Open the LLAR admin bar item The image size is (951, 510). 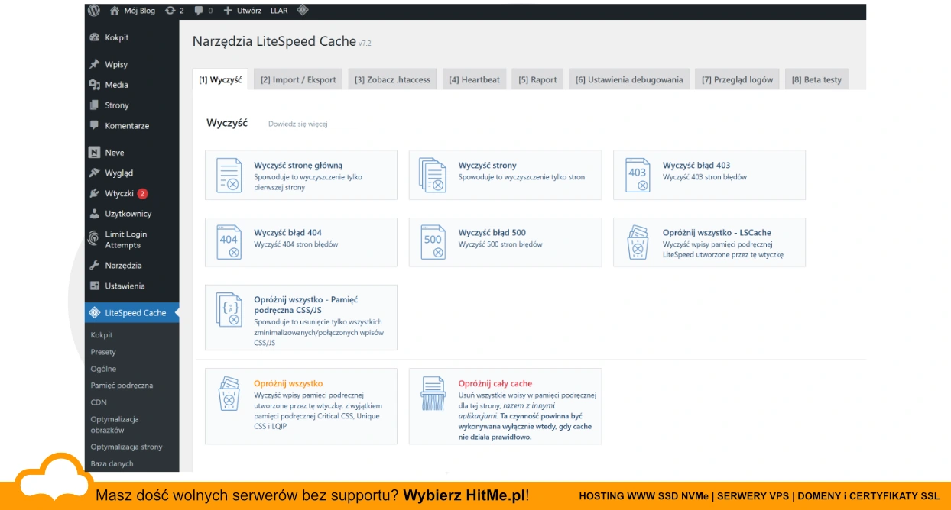[279, 11]
